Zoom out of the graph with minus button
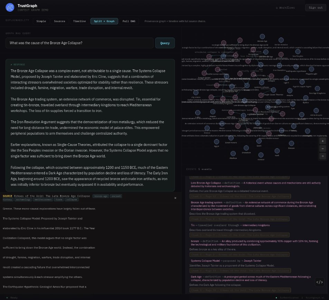This screenshot has width=329, height=300. tap(323, 149)
